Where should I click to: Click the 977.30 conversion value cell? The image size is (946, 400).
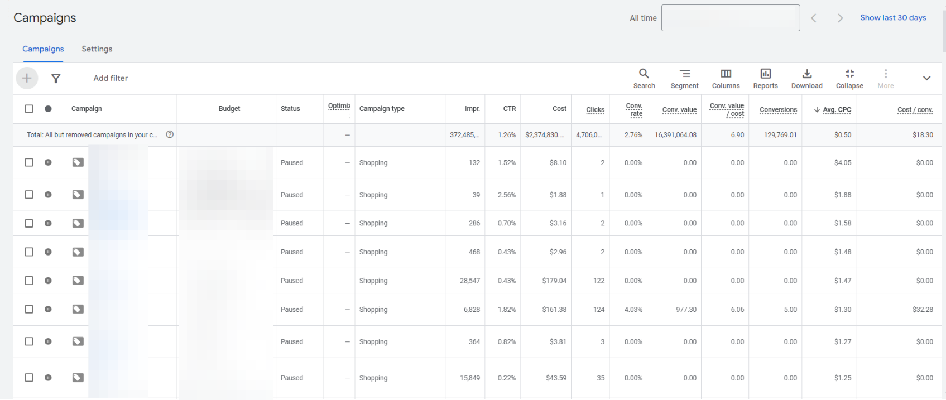tap(686, 309)
